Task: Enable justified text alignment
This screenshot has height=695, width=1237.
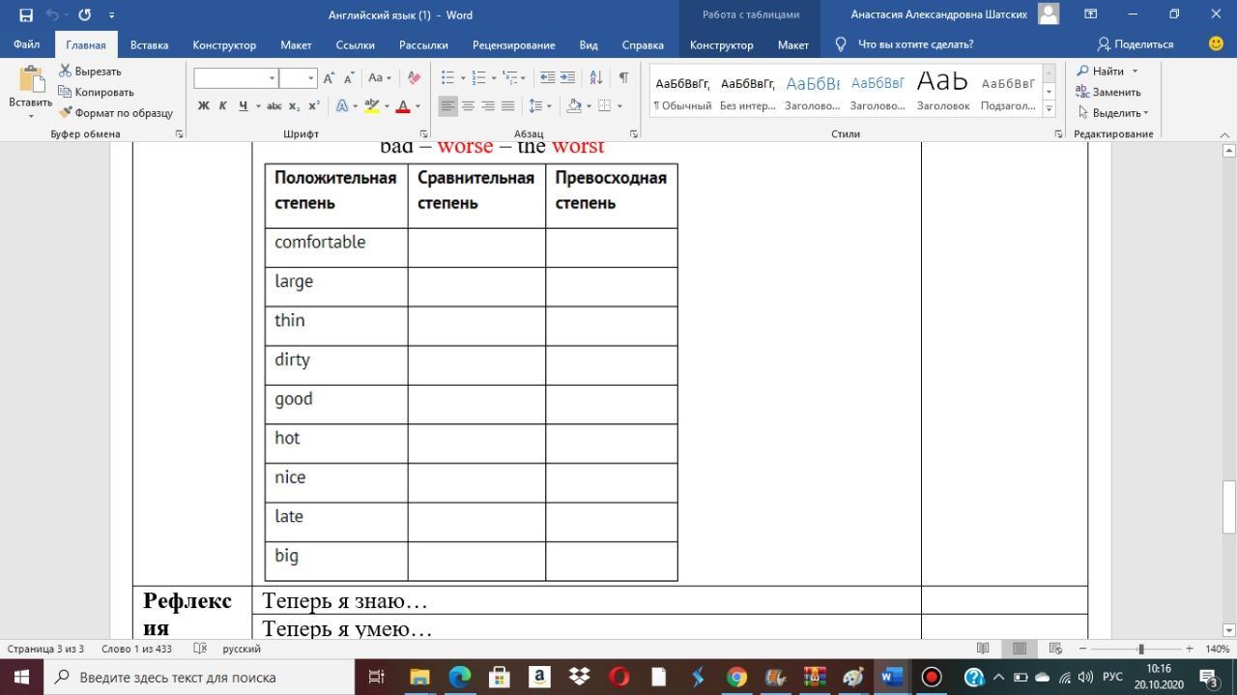Action: [x=508, y=106]
